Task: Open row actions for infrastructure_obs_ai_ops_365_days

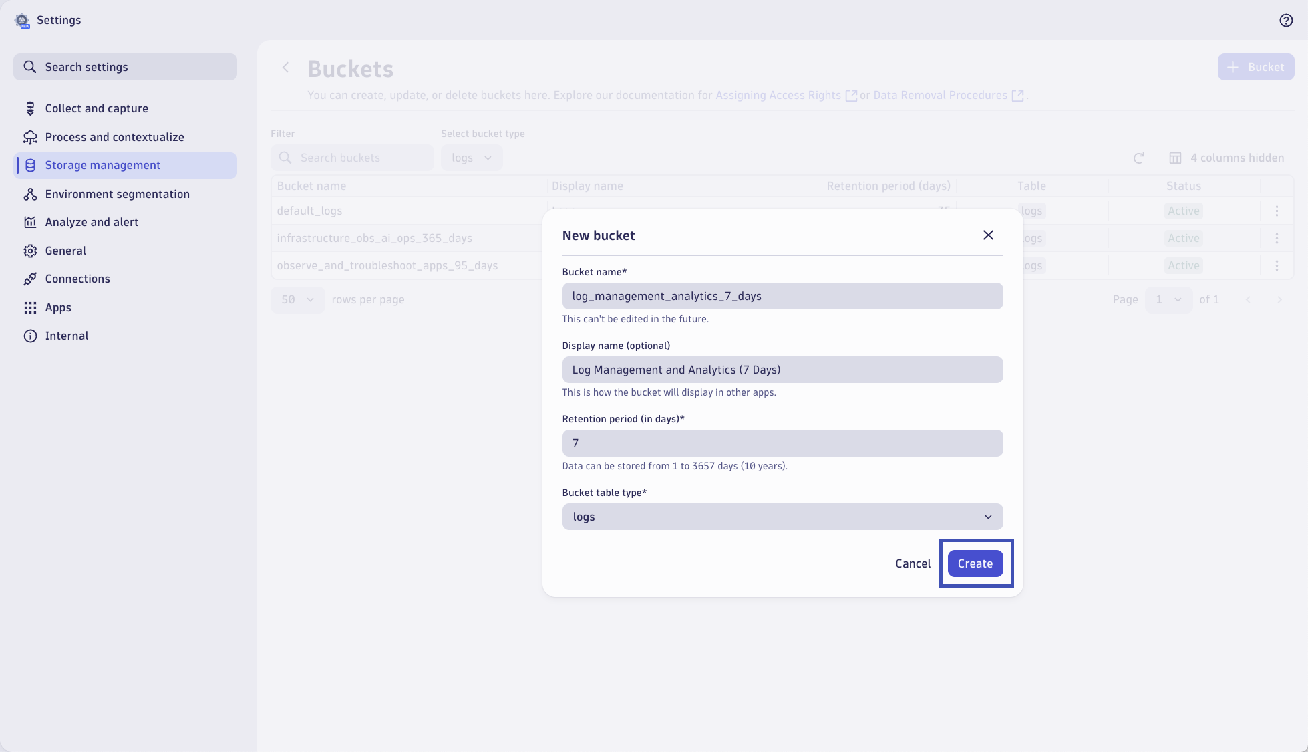Action: coord(1277,238)
